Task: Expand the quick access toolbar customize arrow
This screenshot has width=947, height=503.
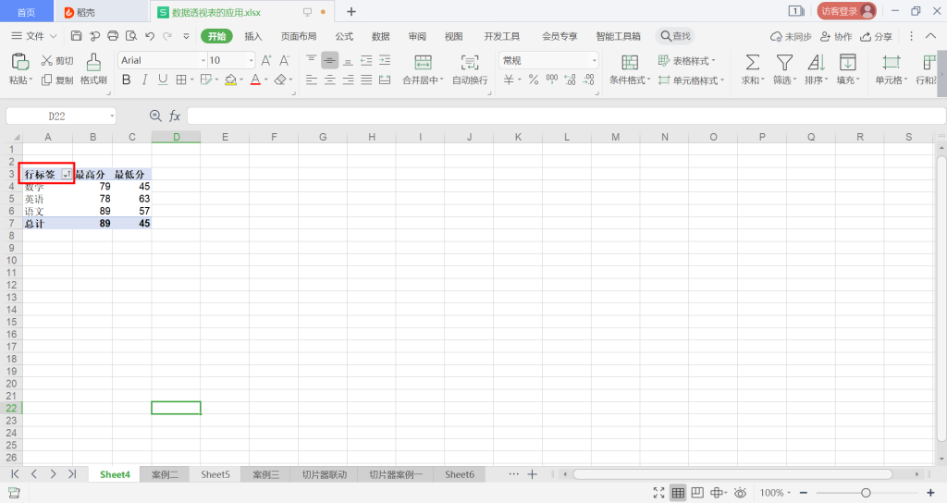Action: click(x=186, y=36)
